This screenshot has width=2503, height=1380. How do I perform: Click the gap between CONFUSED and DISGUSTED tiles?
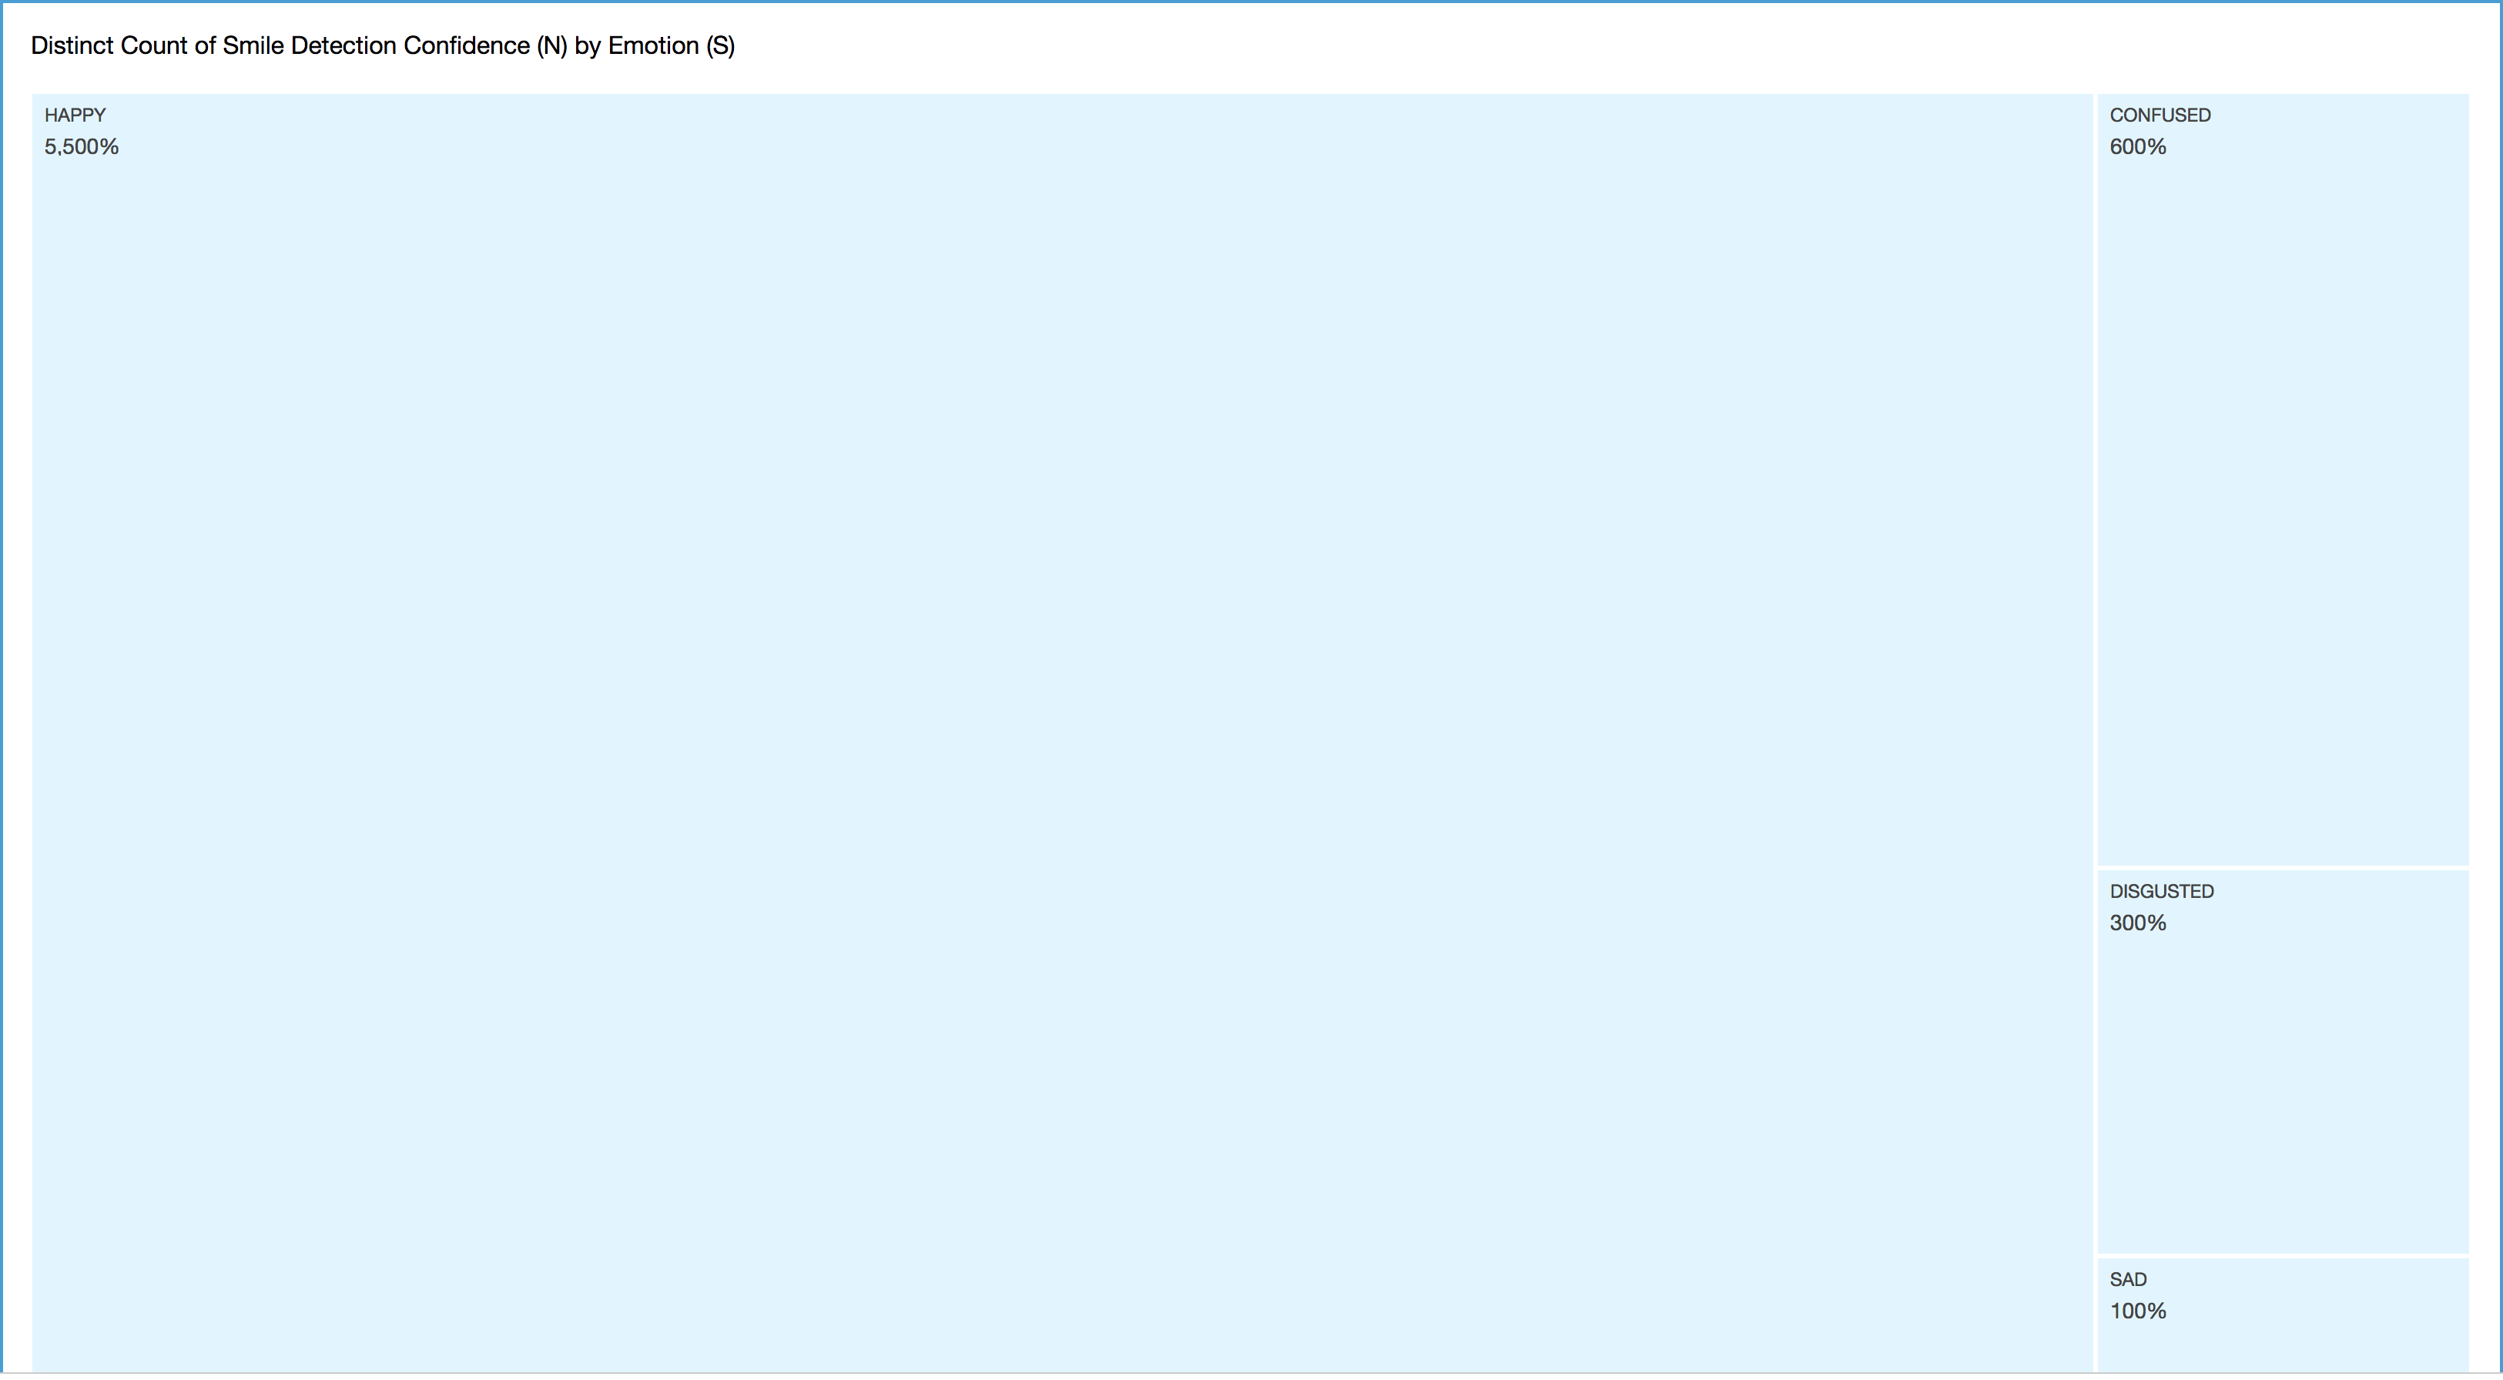(x=2283, y=868)
